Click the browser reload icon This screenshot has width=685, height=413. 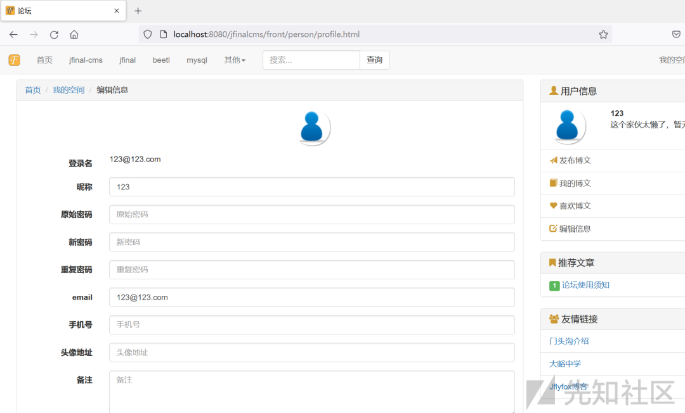point(54,34)
